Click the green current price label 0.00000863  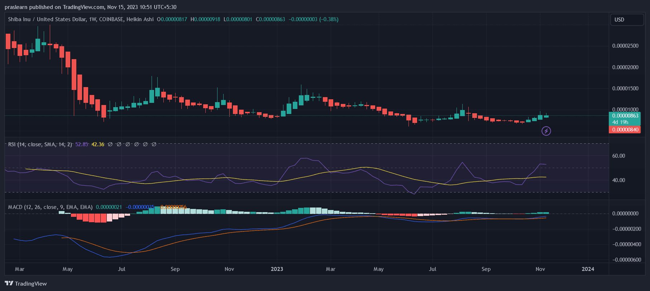coord(625,116)
